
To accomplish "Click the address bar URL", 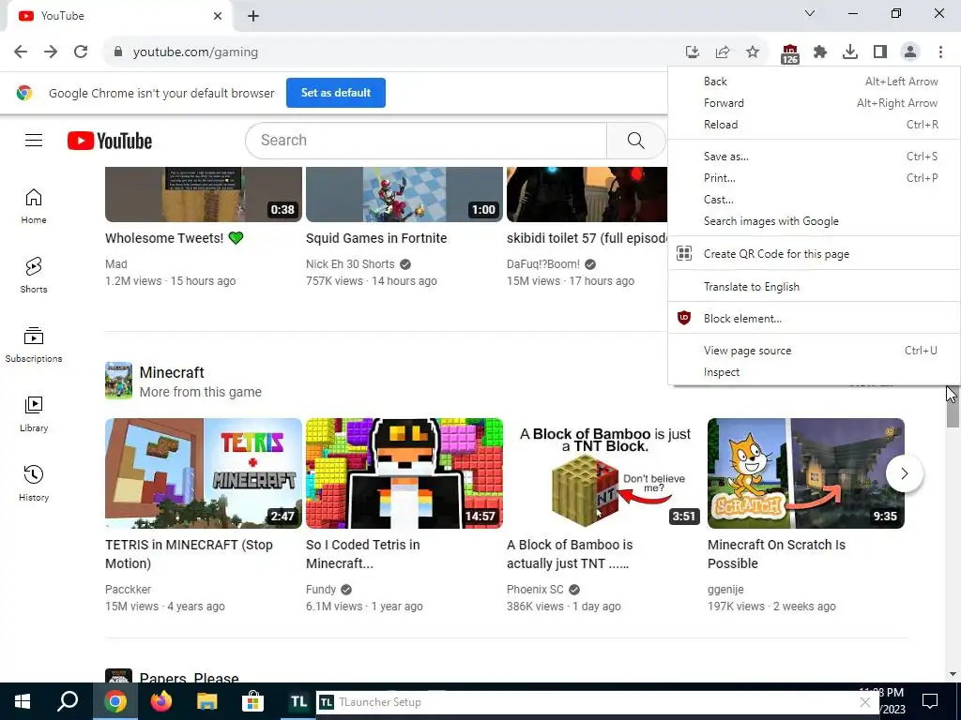I will pyautogui.click(x=195, y=52).
